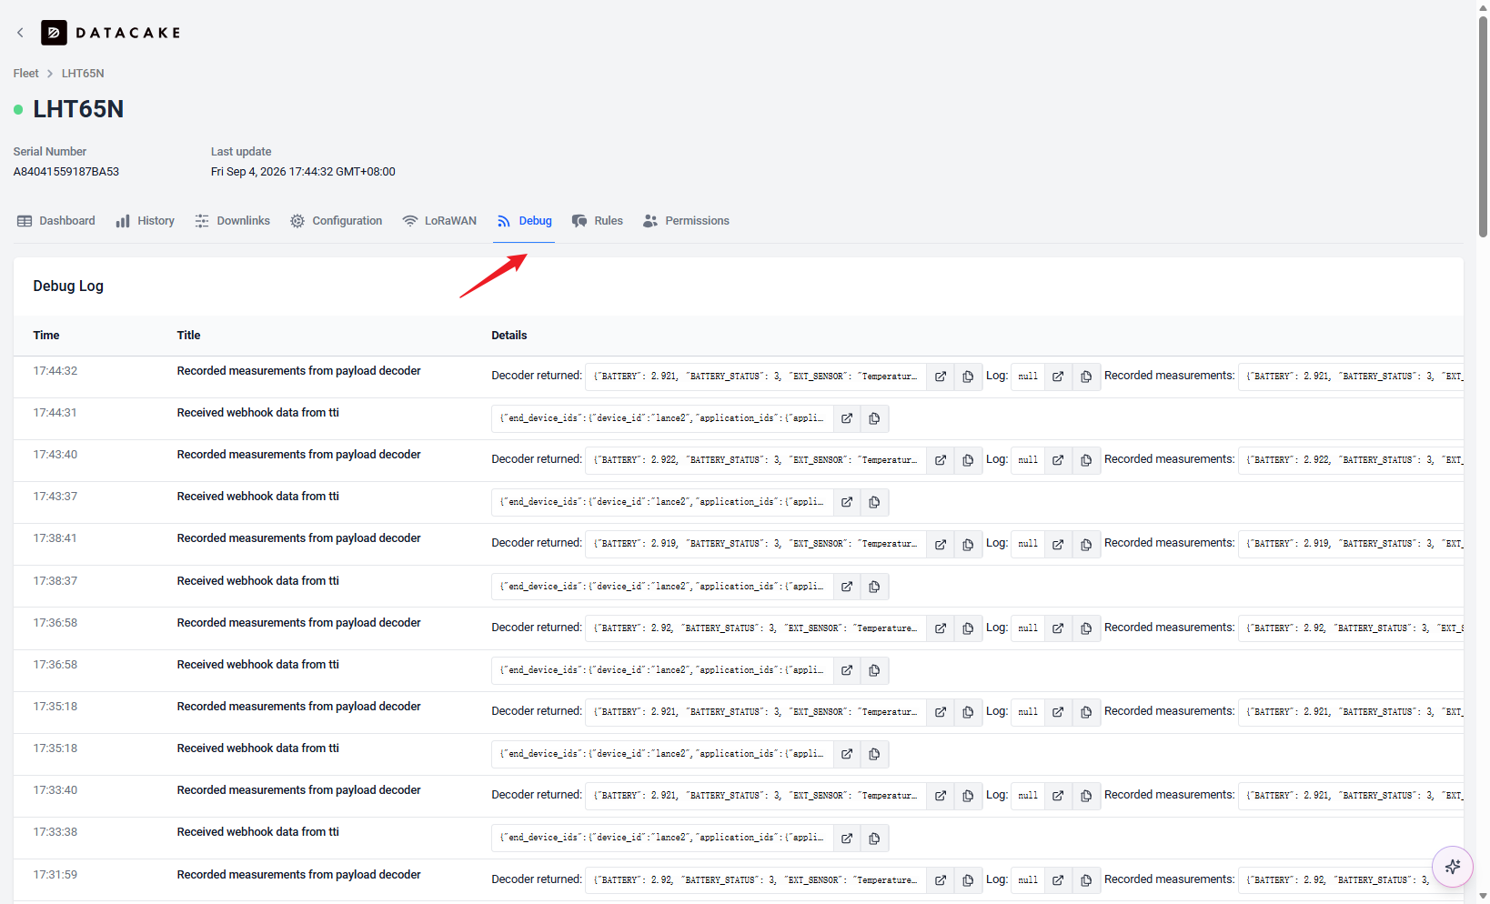Select the Debug tab
This screenshot has height=904, width=1490.
pyautogui.click(x=525, y=221)
